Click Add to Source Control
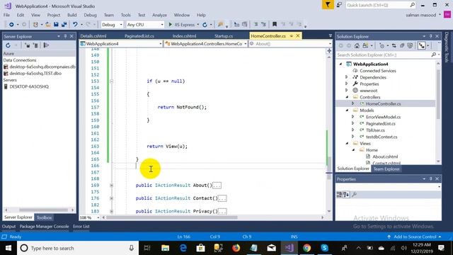The height and width of the screenshot is (255, 453). click(x=415, y=237)
